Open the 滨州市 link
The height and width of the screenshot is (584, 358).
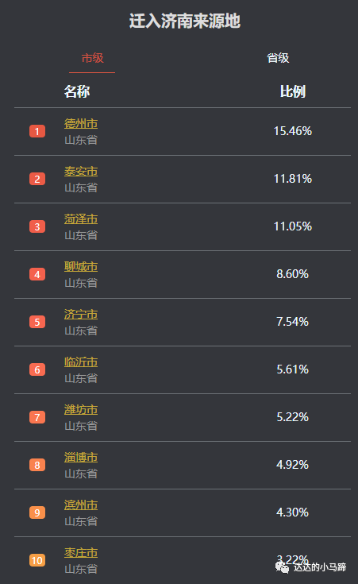tap(81, 505)
